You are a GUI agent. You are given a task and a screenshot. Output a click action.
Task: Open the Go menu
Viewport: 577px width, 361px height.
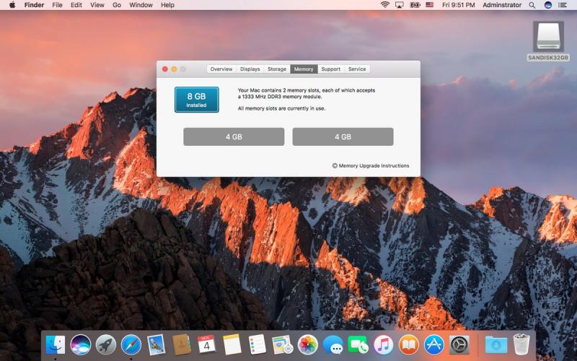(x=117, y=5)
